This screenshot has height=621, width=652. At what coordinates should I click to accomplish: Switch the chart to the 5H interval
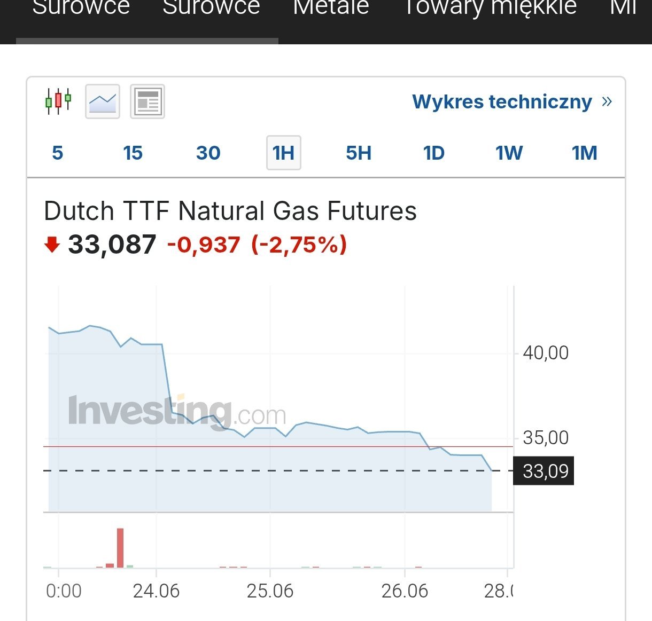(x=359, y=153)
